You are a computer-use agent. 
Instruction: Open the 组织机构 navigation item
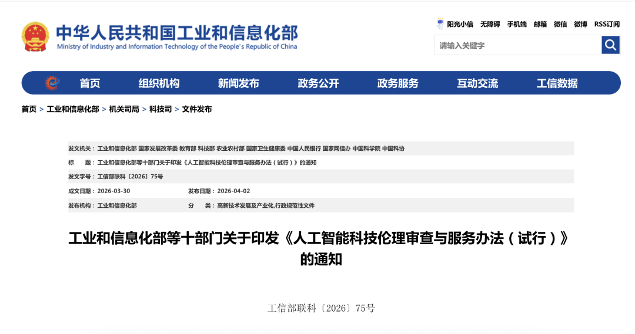(x=159, y=83)
